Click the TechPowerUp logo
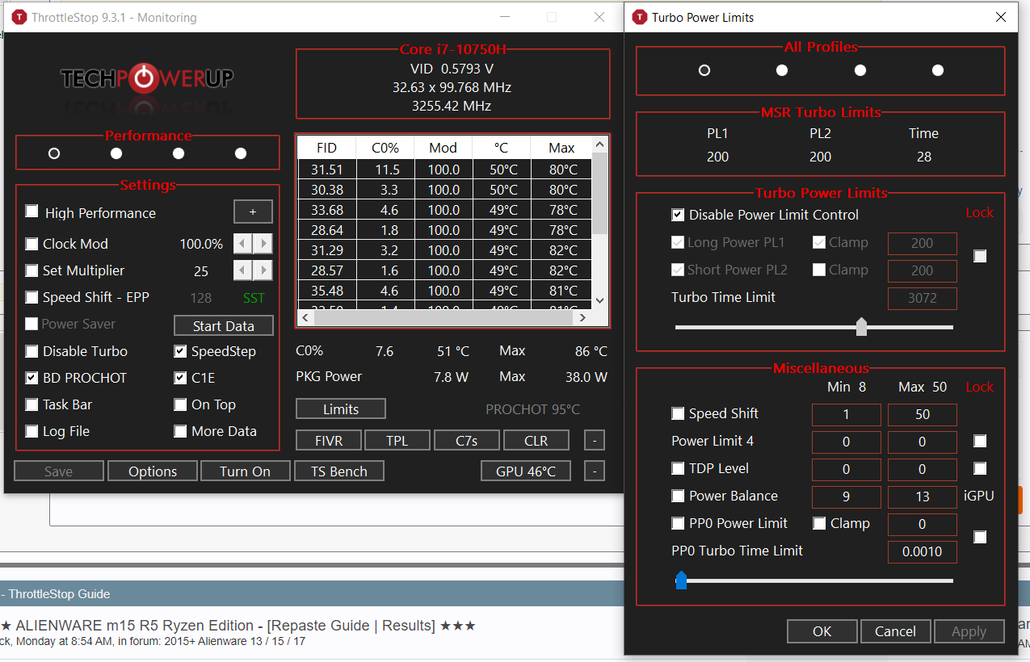Viewport: 1030px width, 662px height. 147,78
